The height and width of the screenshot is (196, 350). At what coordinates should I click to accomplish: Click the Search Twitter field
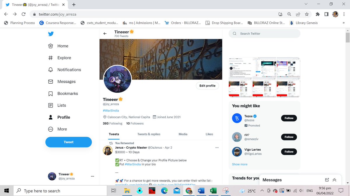tap(265, 34)
